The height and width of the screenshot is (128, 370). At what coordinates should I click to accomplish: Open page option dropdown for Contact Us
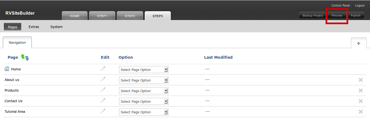click(144, 102)
